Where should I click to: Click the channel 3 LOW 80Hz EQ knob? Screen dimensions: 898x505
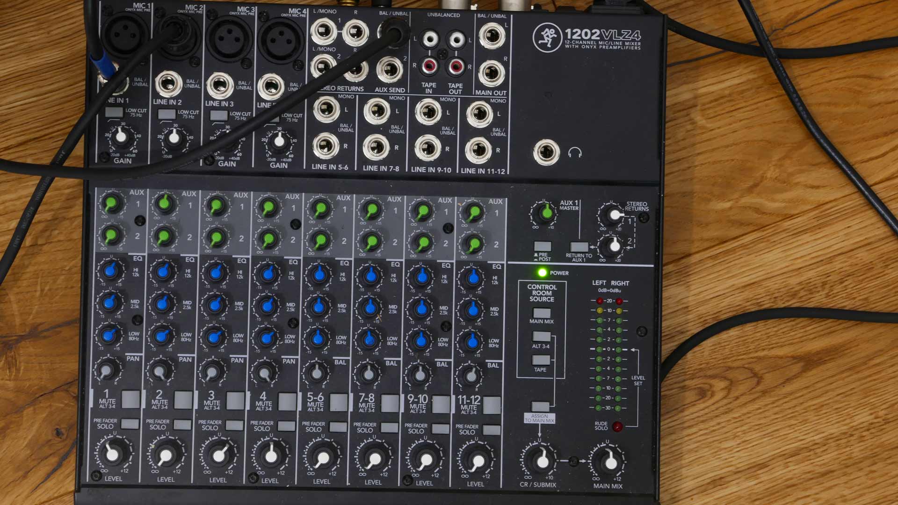(x=214, y=337)
